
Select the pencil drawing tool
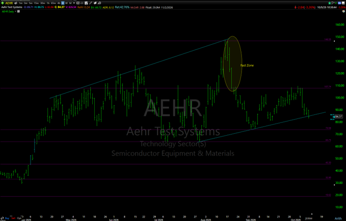click(91, 3)
